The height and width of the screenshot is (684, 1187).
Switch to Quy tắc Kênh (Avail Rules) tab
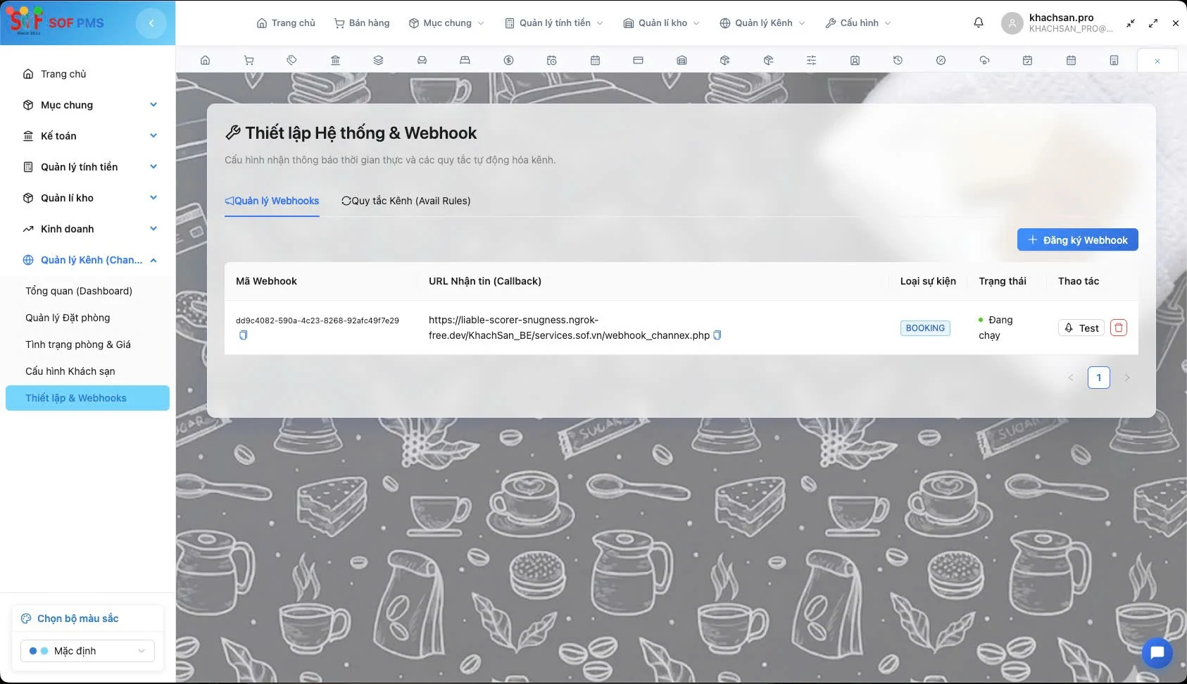(406, 201)
